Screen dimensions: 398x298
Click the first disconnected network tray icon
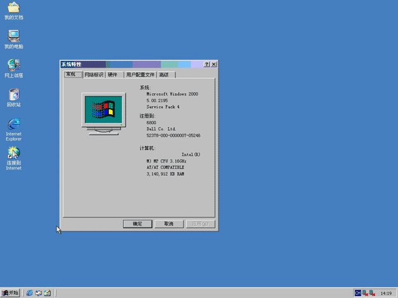pyautogui.click(x=365, y=293)
